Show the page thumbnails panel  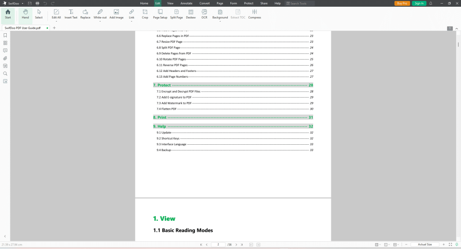tap(5, 43)
